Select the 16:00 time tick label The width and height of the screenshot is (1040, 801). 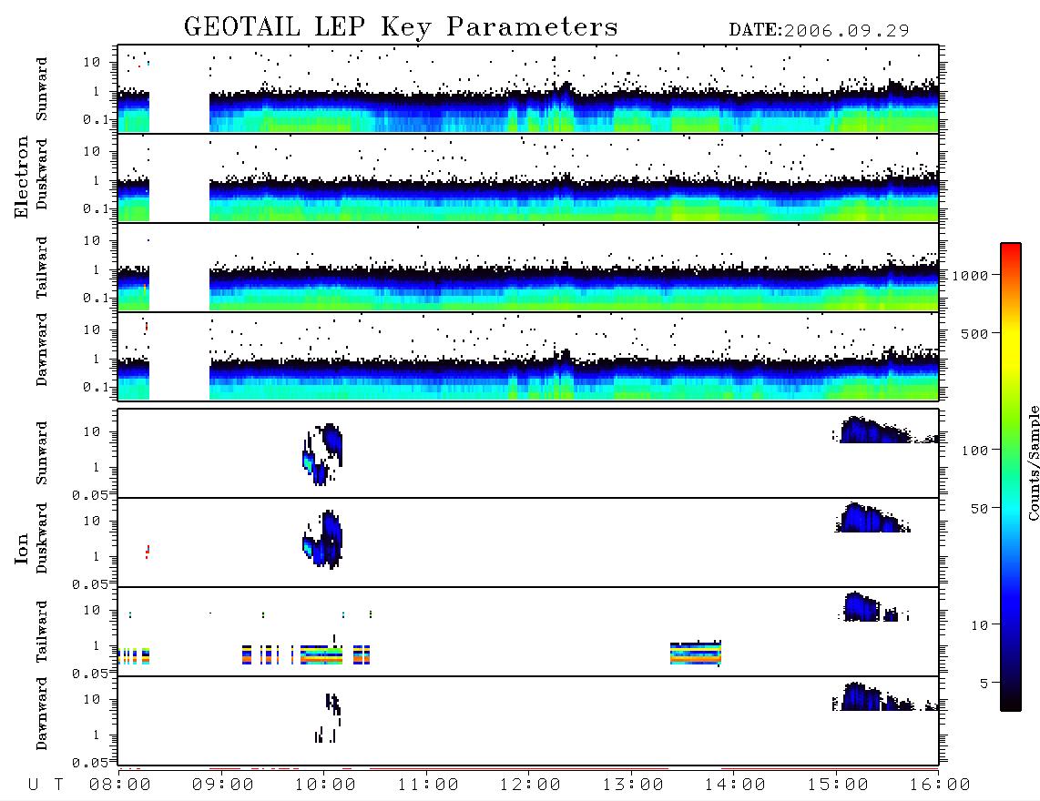point(940,785)
